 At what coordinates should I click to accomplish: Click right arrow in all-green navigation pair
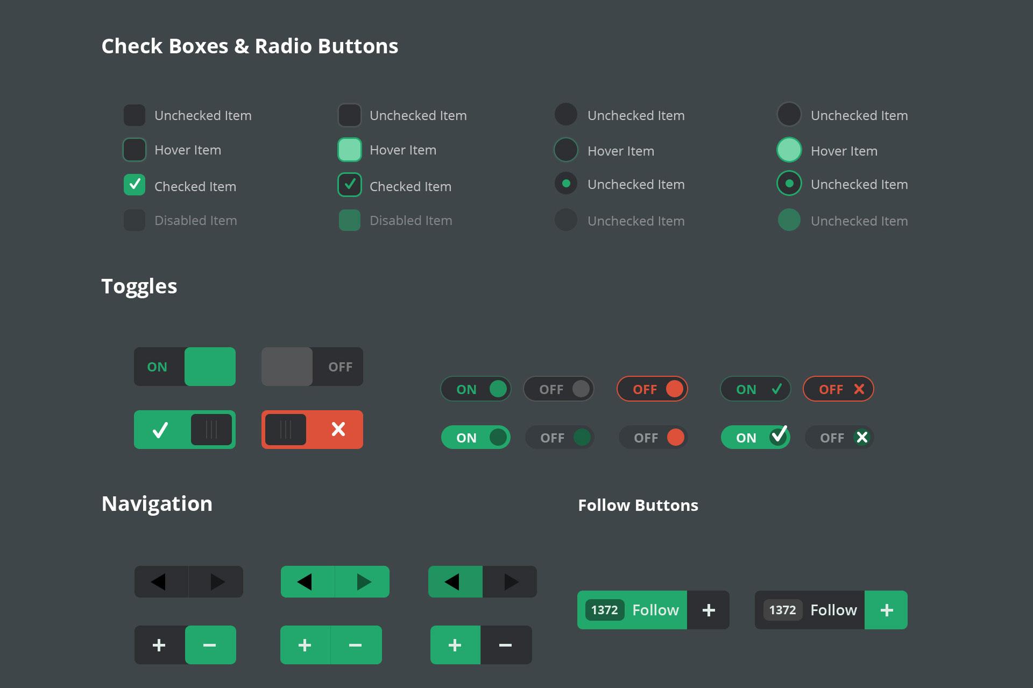click(x=363, y=581)
